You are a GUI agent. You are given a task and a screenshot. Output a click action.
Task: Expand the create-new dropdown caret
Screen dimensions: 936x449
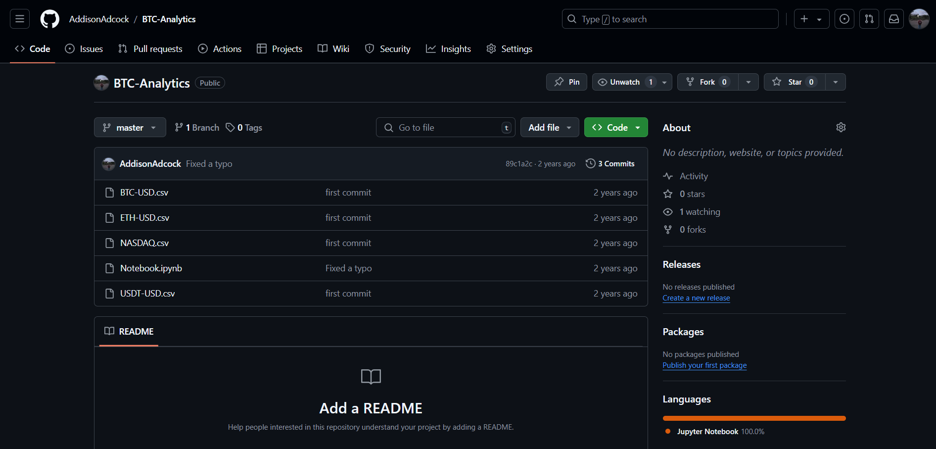point(819,19)
